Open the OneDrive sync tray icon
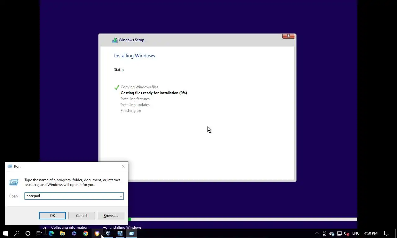 [x=332, y=233]
